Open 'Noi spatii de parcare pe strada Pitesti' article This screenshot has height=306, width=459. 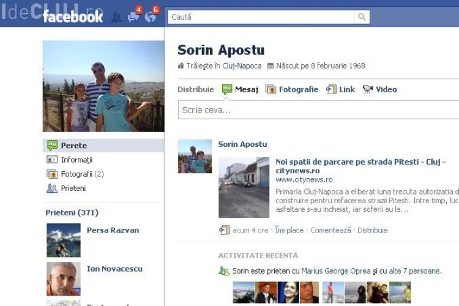(x=360, y=166)
